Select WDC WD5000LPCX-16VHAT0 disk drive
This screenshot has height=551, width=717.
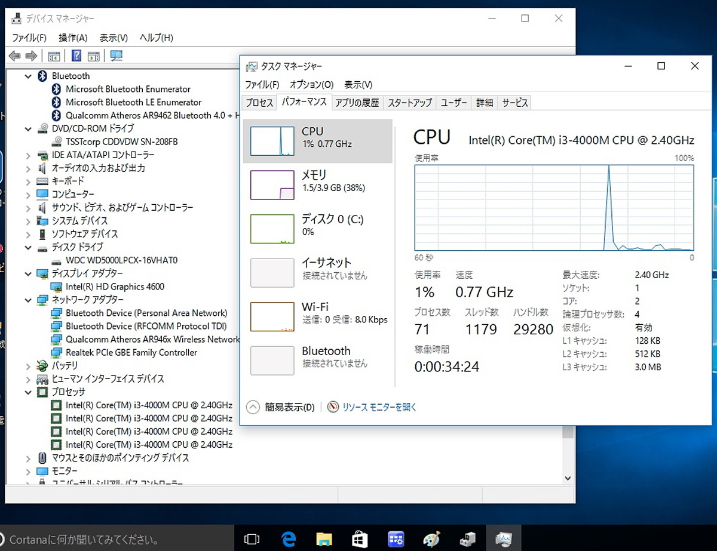tap(121, 260)
